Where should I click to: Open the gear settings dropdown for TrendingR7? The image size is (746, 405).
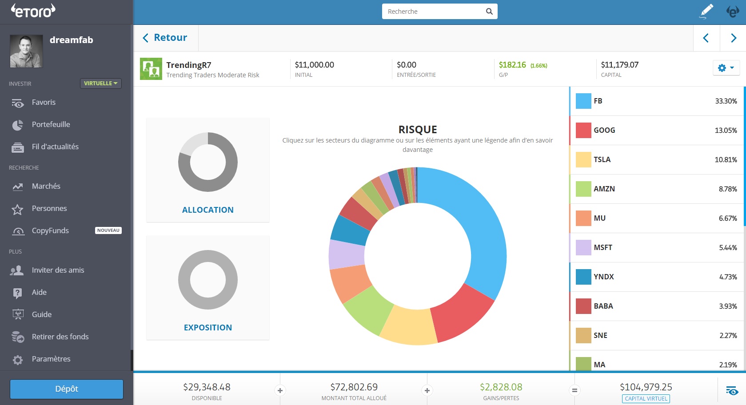pos(726,68)
